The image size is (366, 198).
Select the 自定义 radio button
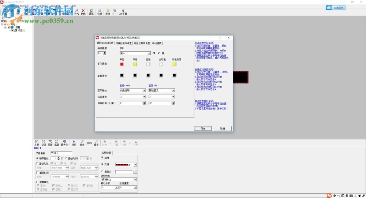102,171
